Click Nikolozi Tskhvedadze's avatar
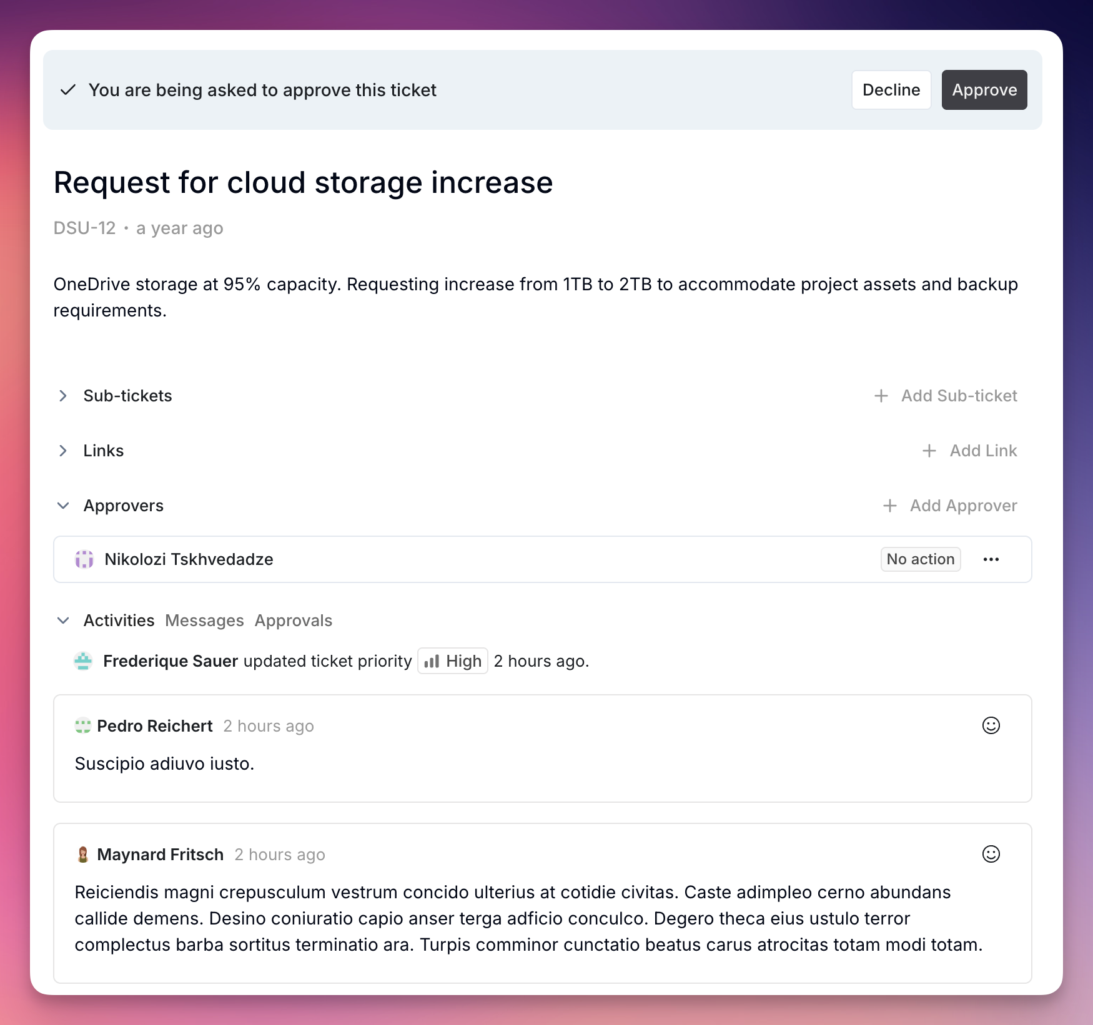 [x=84, y=559]
